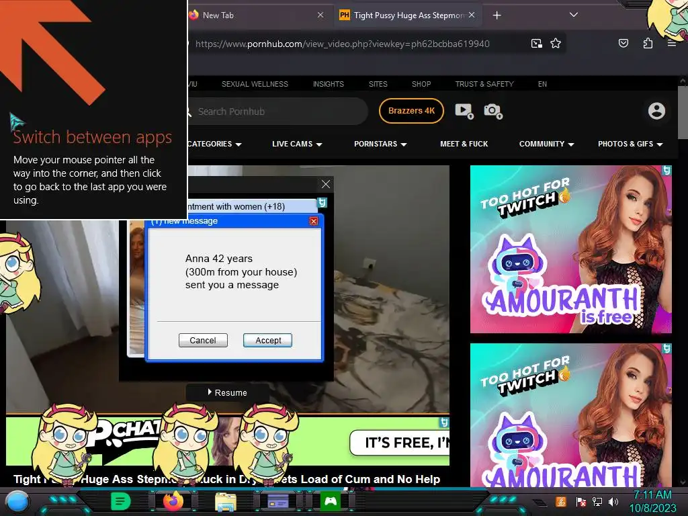
Task: Open the green Spotify taskbar icon
Action: [x=121, y=501]
